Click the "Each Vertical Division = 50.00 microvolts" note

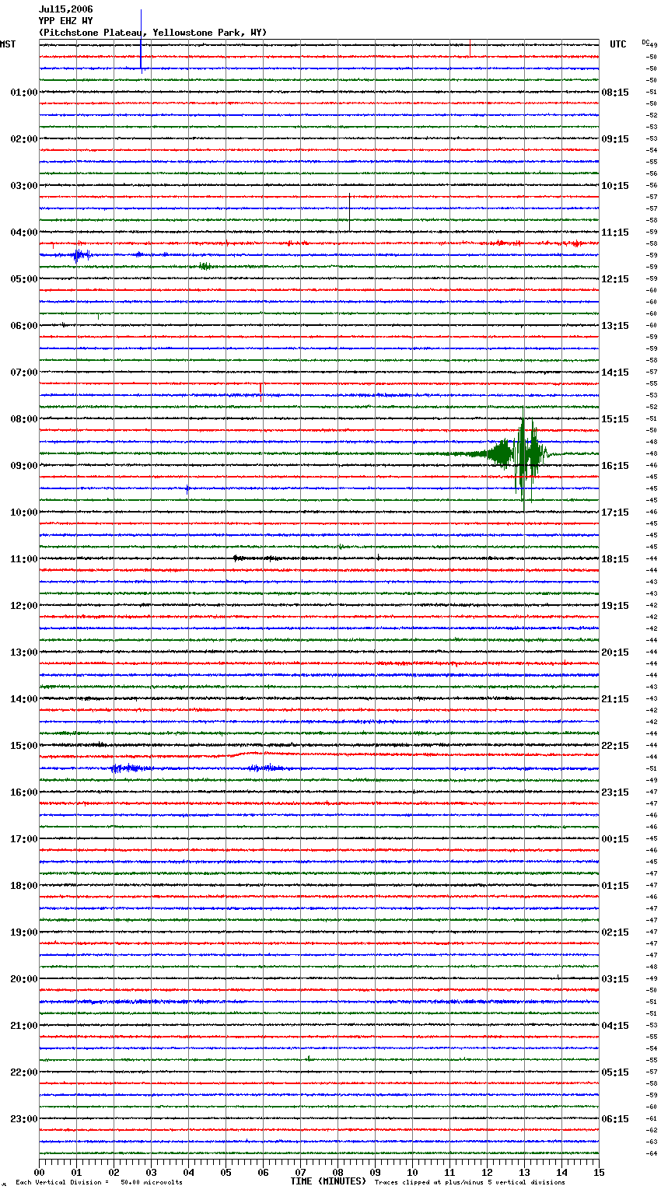point(100,1183)
